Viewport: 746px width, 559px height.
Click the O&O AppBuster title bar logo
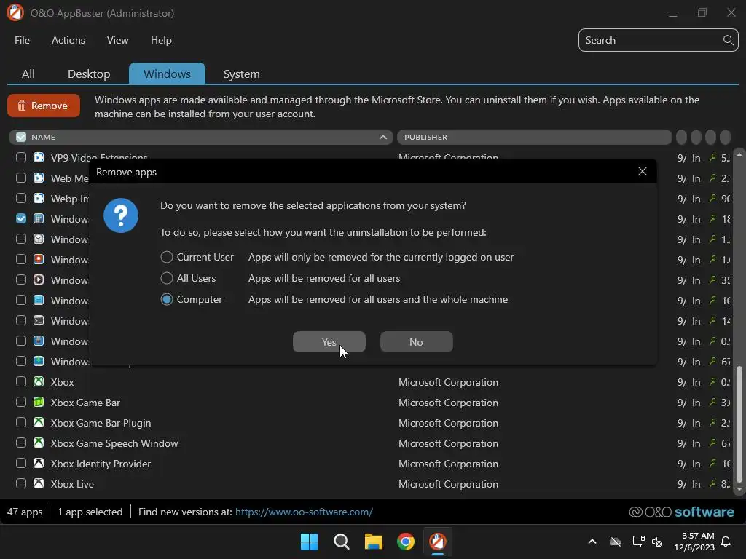[x=15, y=13]
